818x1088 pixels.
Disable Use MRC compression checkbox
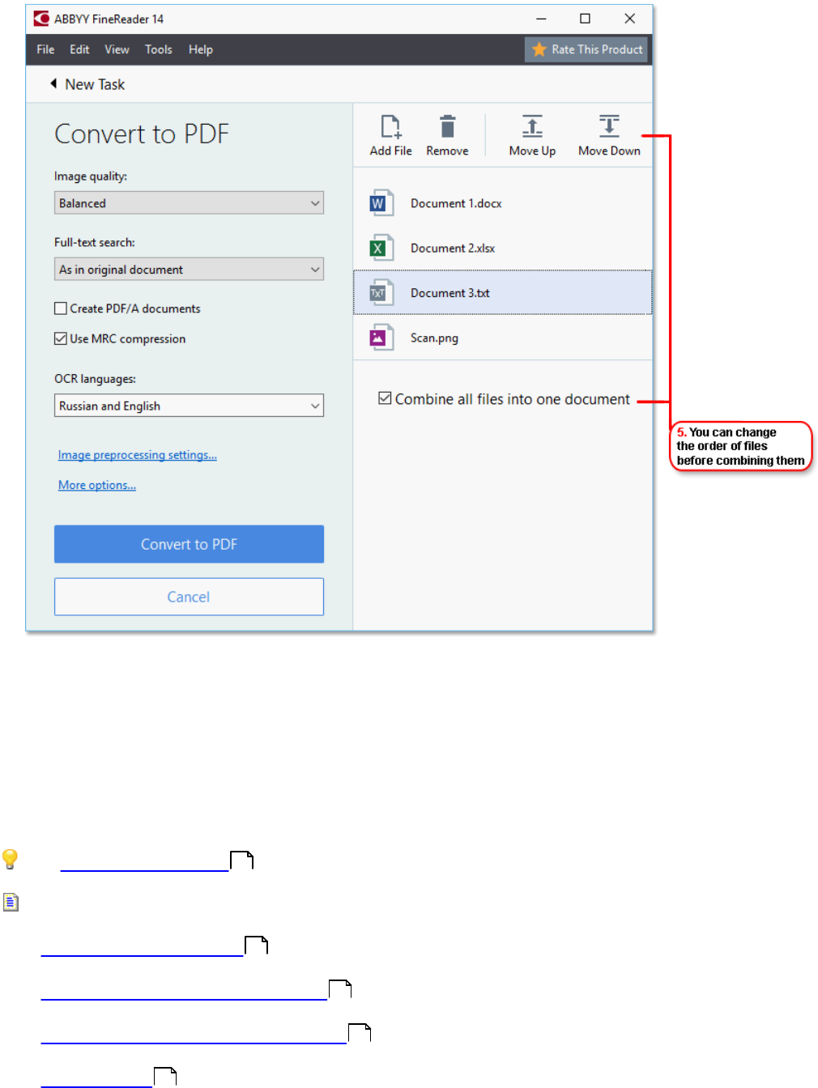[61, 338]
